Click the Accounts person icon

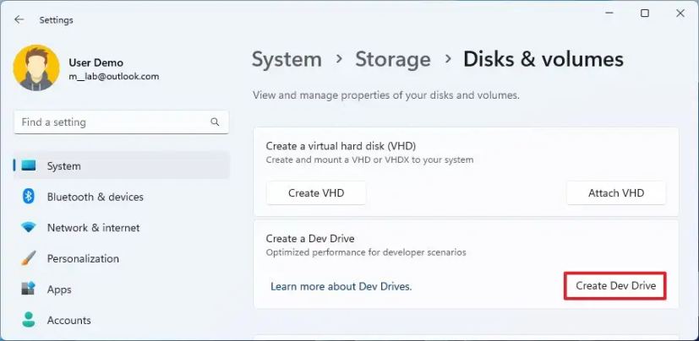coord(28,320)
